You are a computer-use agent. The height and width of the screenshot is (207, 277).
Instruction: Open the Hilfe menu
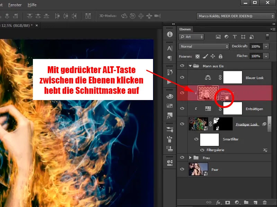[32, 5]
